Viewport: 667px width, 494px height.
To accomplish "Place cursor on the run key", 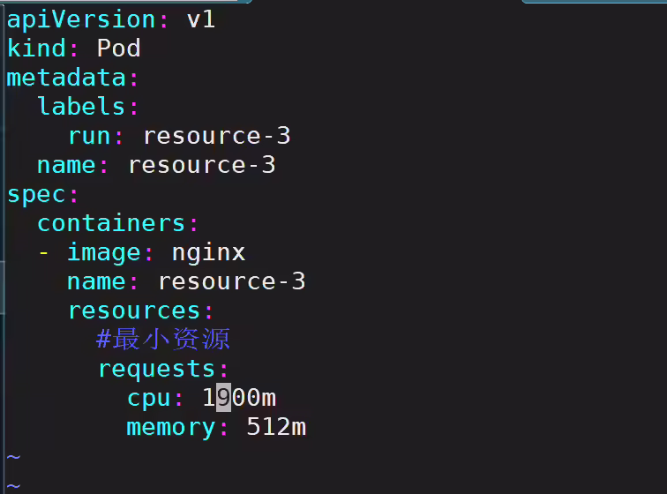I will tap(89, 136).
